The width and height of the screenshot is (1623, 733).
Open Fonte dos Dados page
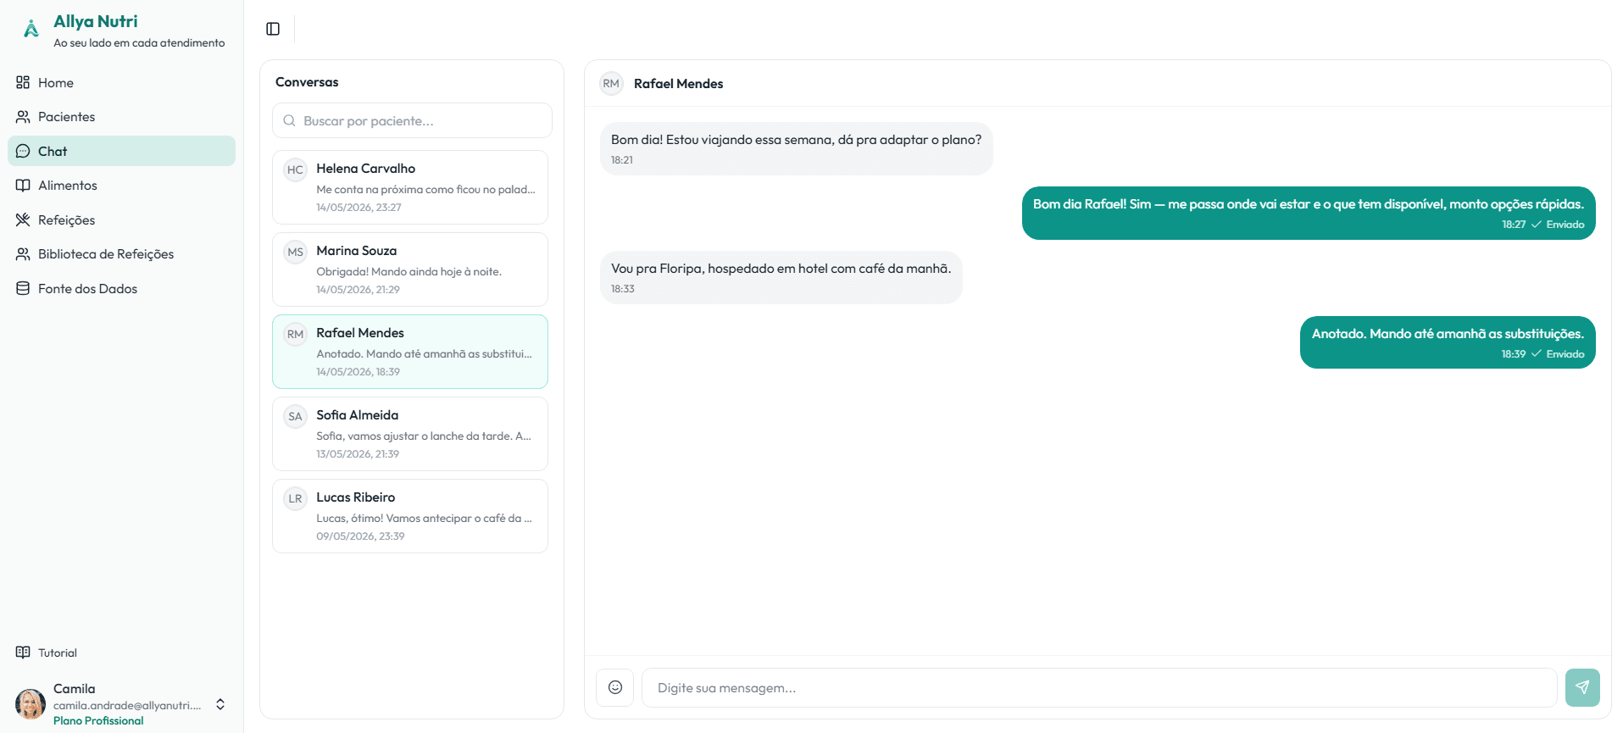pos(121,288)
